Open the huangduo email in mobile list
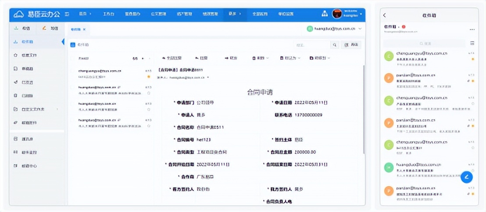This screenshot has width=486, height=212. coord(429,170)
